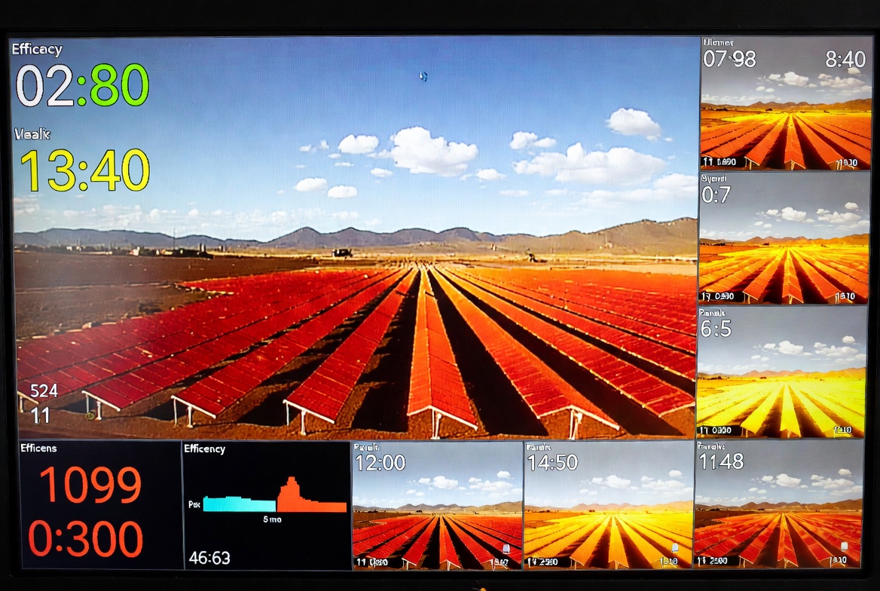Click the white marker icon in 14:50 thumbnail
Image resolution: width=880 pixels, height=591 pixels.
pos(674,548)
